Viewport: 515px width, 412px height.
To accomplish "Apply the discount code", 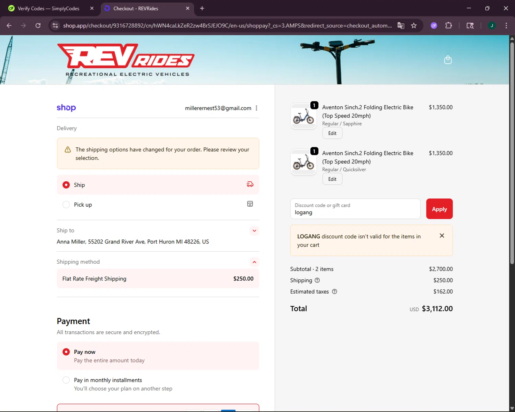I will (439, 209).
